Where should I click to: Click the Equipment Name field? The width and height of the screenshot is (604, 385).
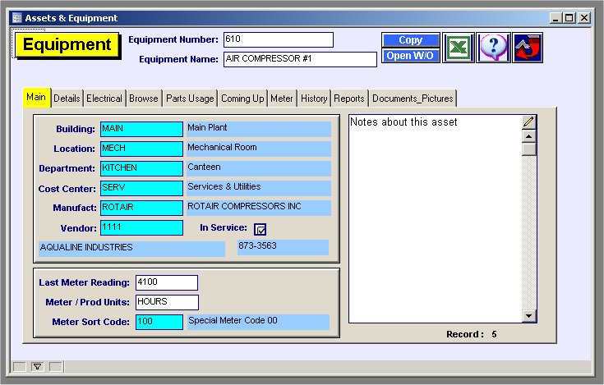coord(300,59)
